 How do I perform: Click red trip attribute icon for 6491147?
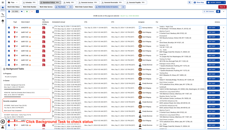44,32
